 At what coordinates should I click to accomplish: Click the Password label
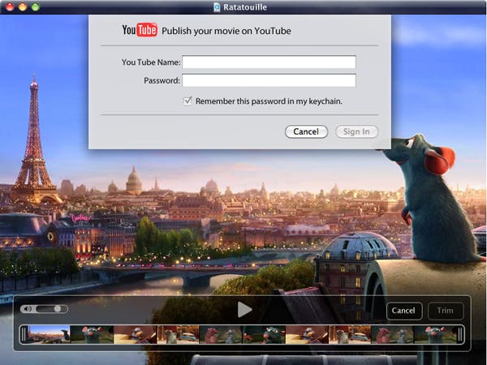click(x=162, y=80)
